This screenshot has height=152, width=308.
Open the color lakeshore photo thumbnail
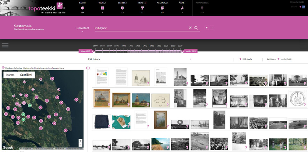coord(161,144)
